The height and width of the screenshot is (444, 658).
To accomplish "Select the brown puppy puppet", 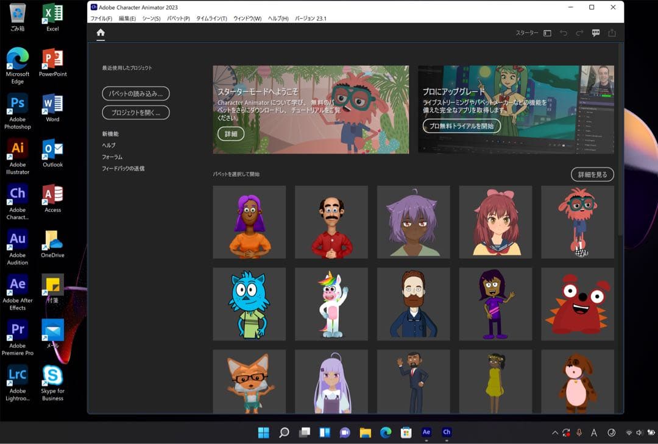I will click(578, 381).
